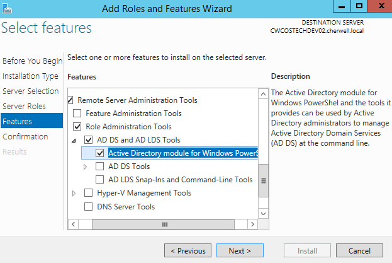Collapse AD DS and AD LDS Tools node
Screen dimensions: 392x263
click(x=74, y=141)
